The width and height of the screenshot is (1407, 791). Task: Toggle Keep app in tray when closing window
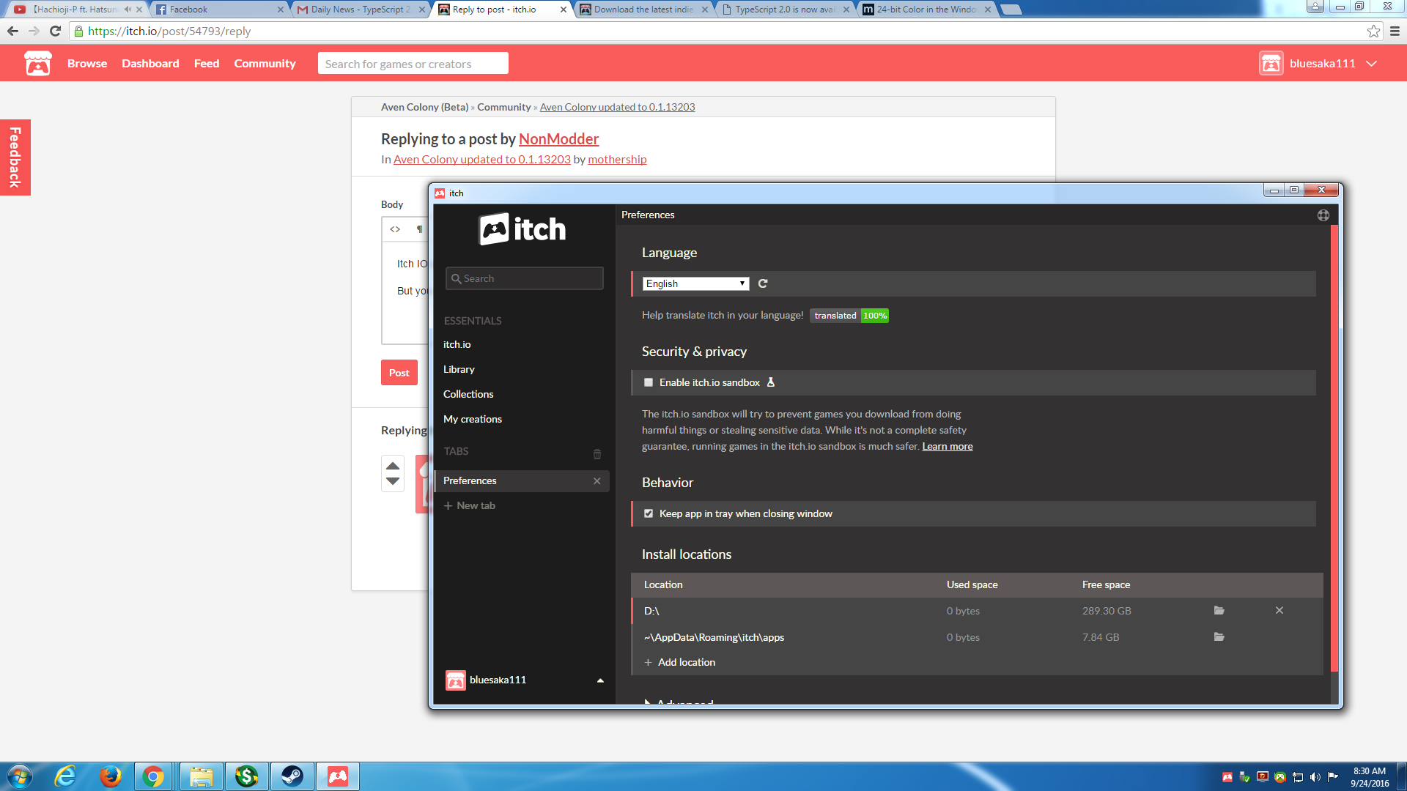(649, 513)
